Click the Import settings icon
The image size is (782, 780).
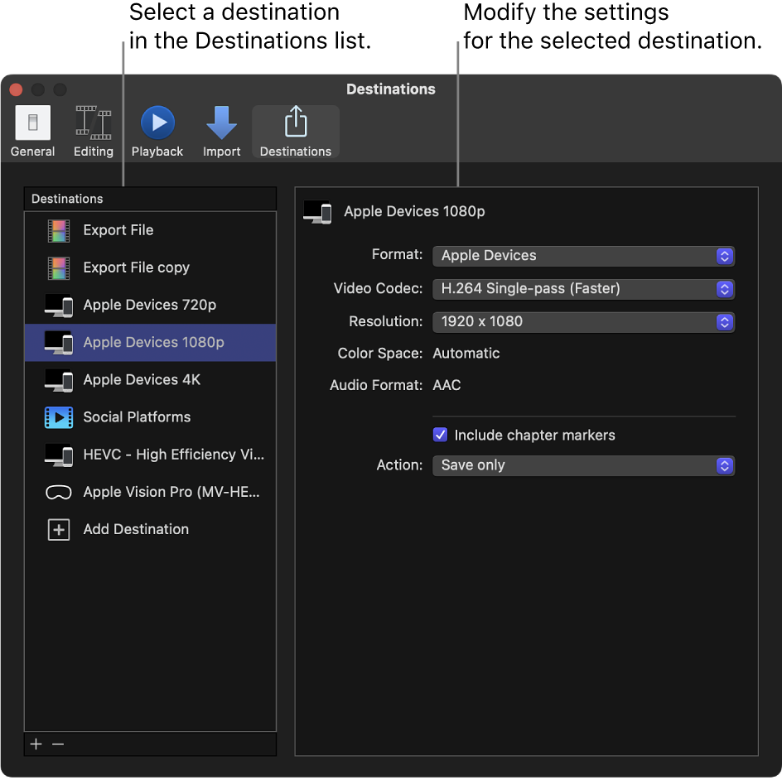click(x=221, y=129)
